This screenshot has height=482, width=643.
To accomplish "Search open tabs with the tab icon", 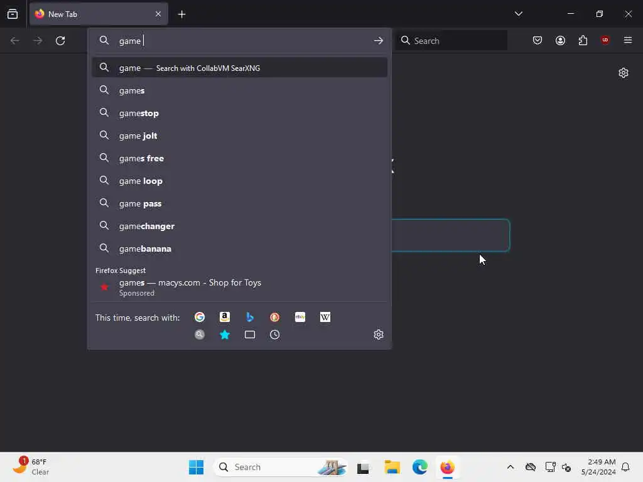I will click(250, 335).
